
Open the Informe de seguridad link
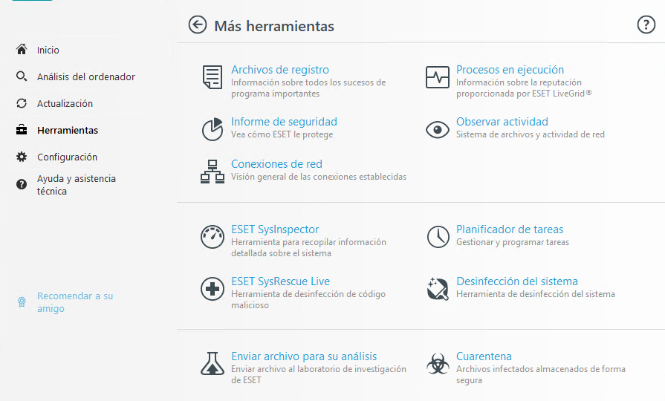(x=284, y=122)
